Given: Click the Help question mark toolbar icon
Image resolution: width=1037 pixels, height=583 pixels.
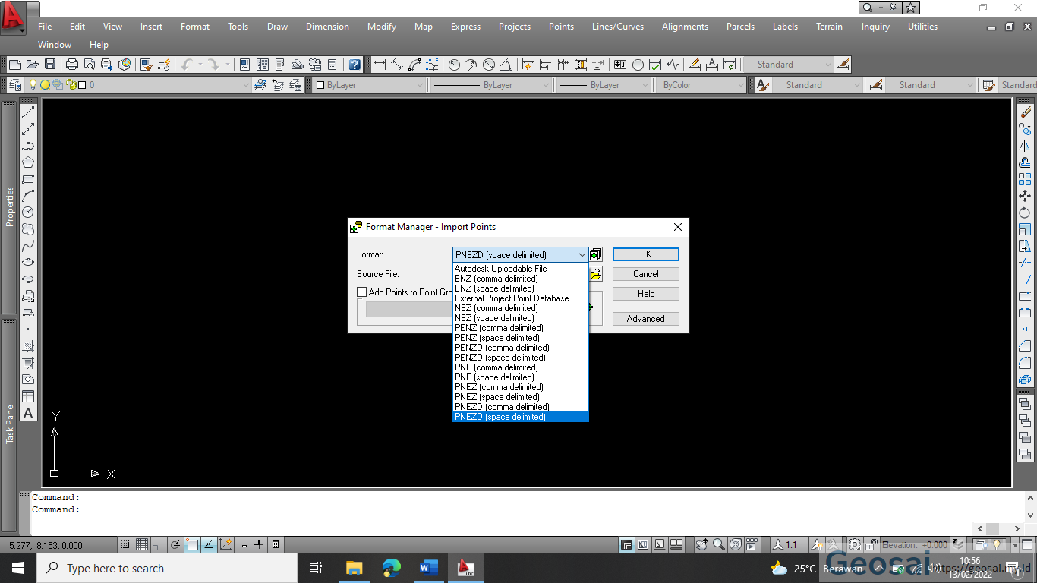Looking at the screenshot, I should pyautogui.click(x=354, y=65).
